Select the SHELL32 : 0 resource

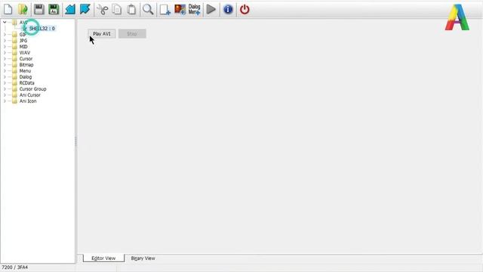[x=42, y=29]
